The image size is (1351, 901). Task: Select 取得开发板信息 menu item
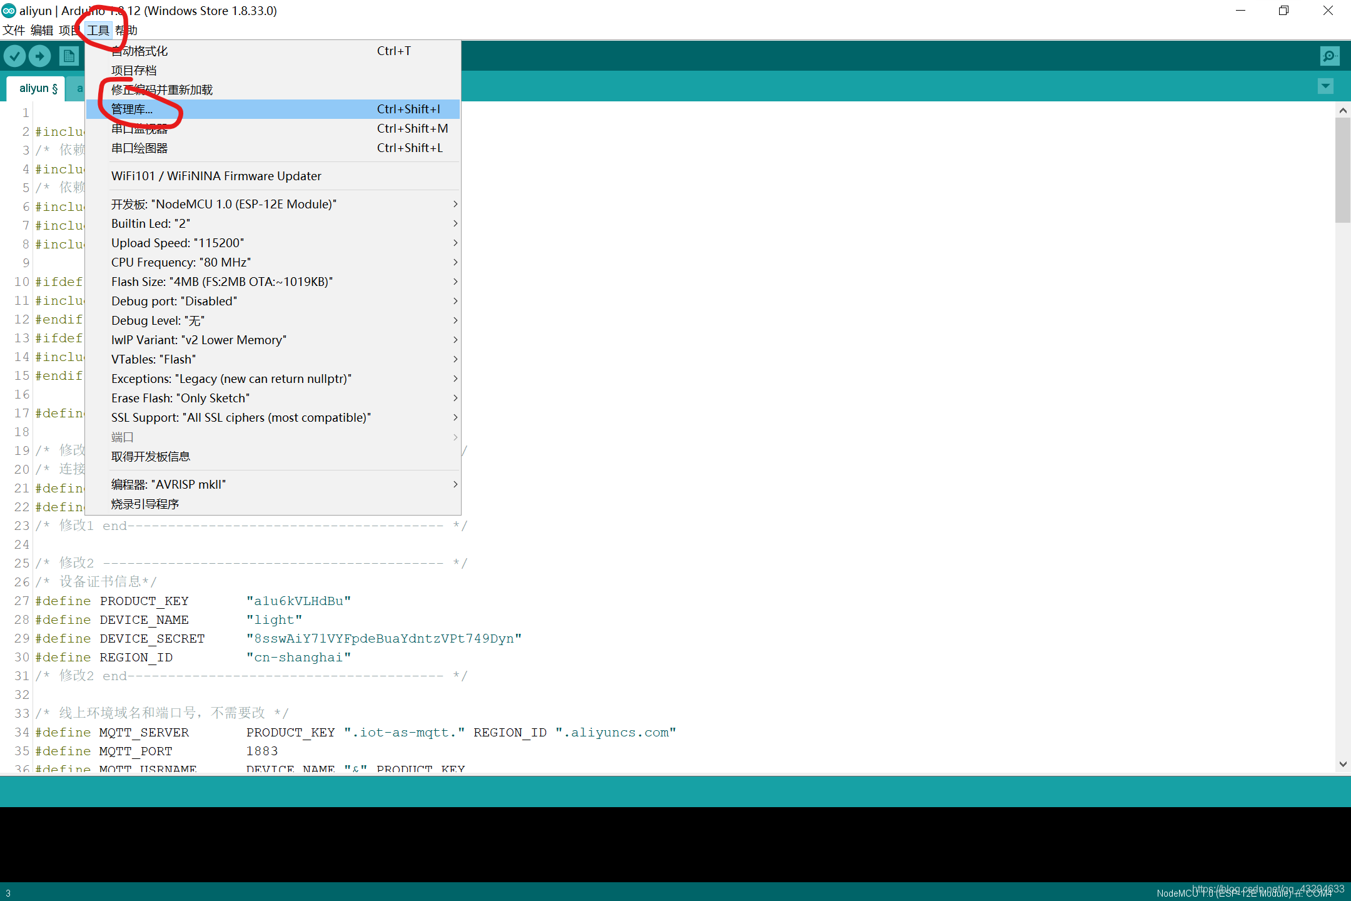151,457
